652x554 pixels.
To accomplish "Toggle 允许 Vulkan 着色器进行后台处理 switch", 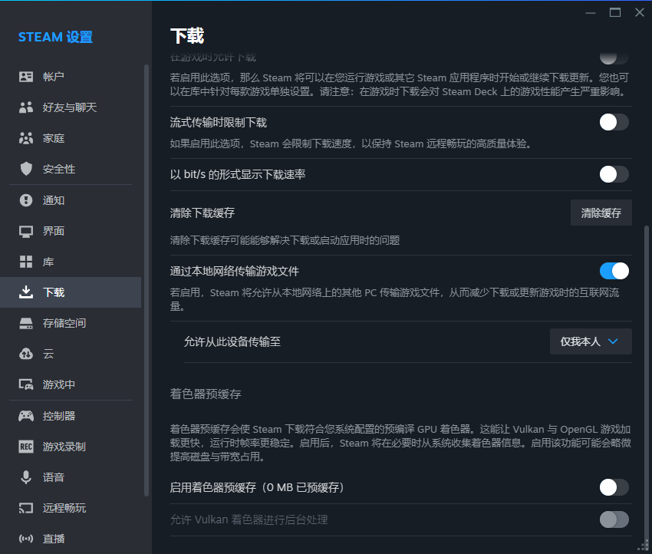I will tap(614, 519).
